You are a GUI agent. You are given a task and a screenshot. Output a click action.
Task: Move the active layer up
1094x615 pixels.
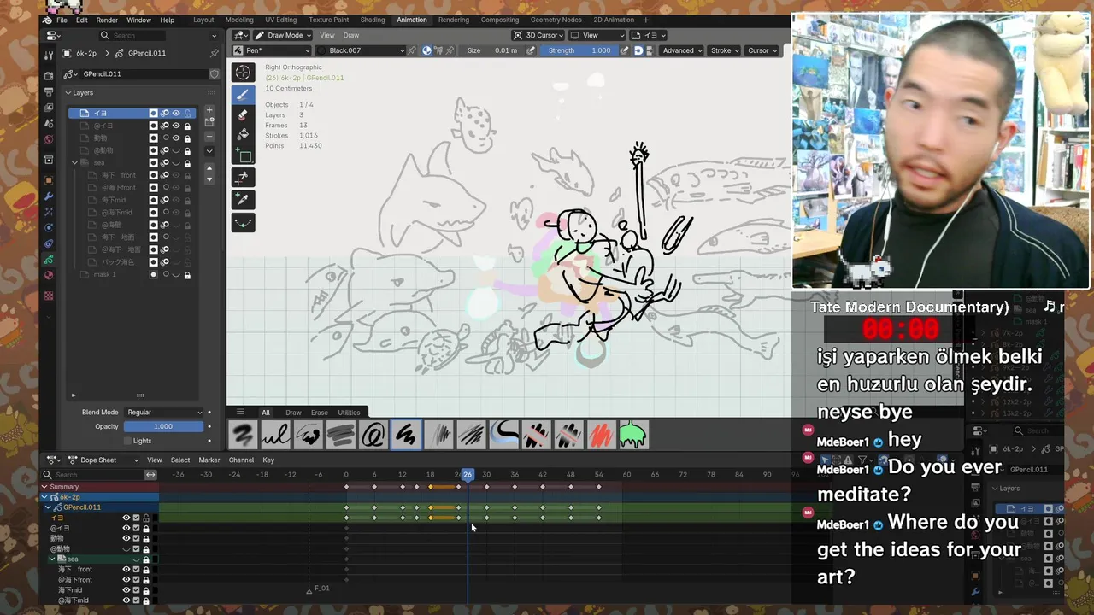[x=209, y=168]
